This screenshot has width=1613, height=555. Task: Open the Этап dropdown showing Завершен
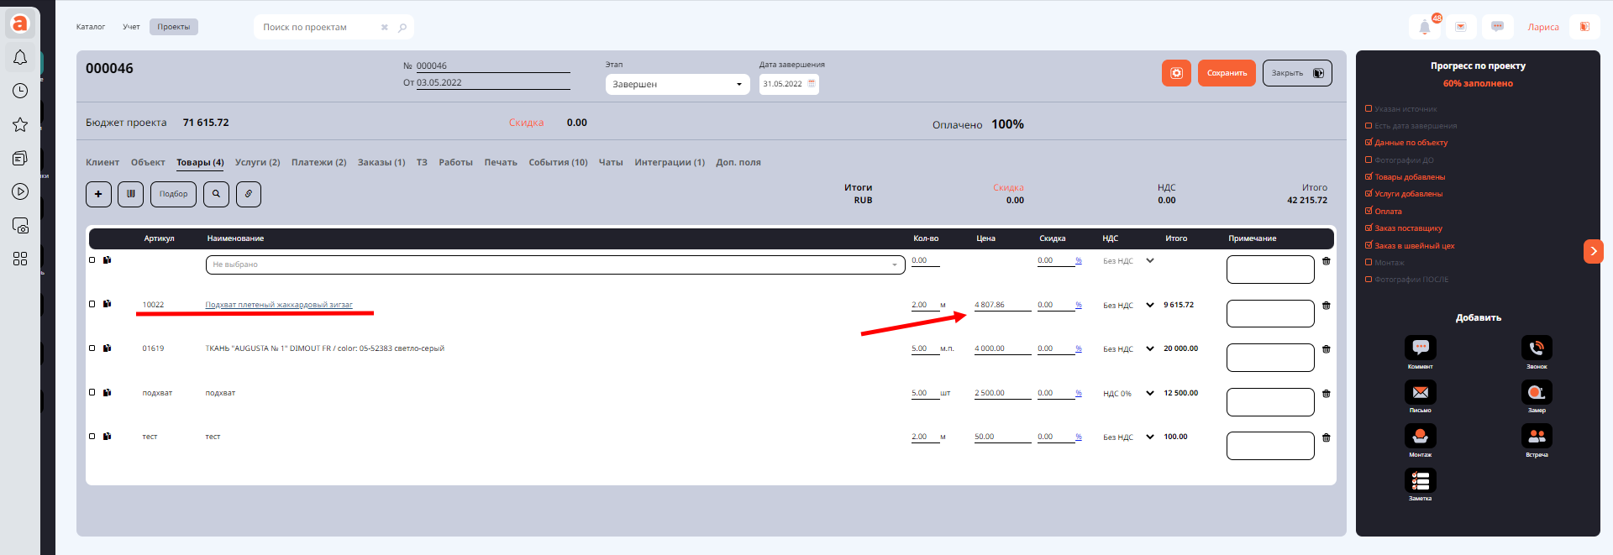pos(677,84)
